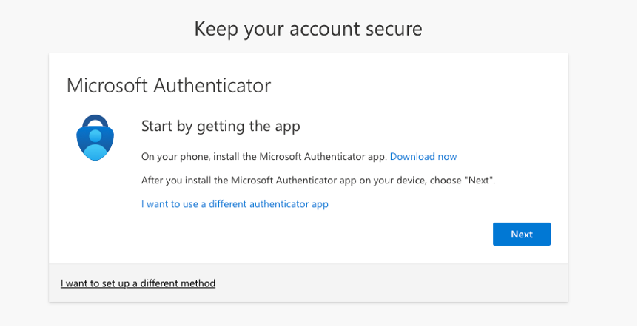Click different method text in the bottom link

[178, 283]
